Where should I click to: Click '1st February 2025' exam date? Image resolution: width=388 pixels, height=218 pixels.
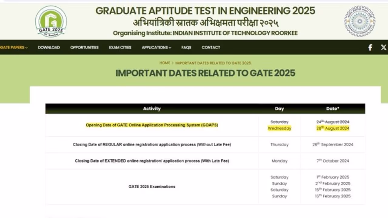333,177
